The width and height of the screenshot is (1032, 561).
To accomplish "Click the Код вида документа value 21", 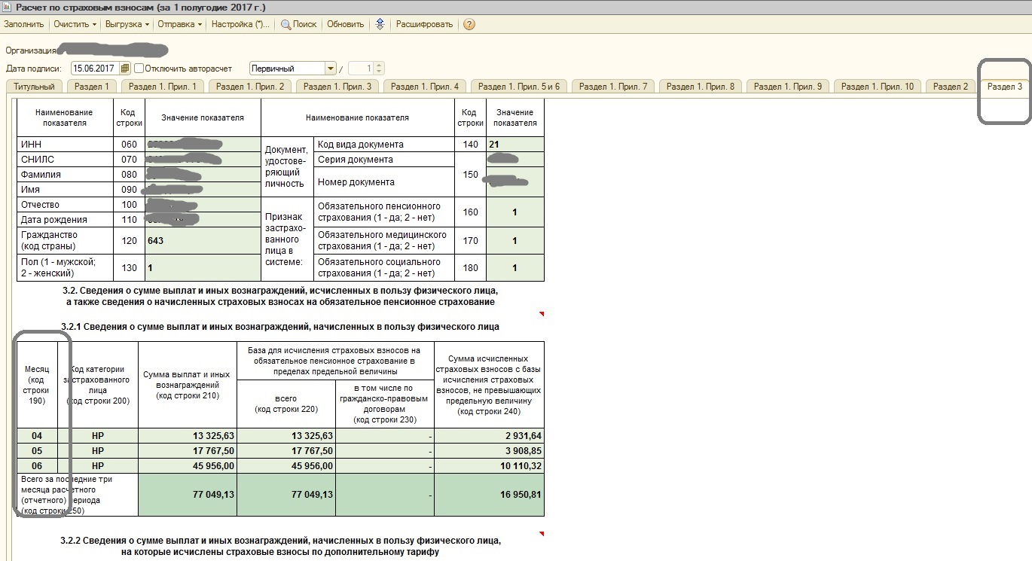I will pos(514,144).
